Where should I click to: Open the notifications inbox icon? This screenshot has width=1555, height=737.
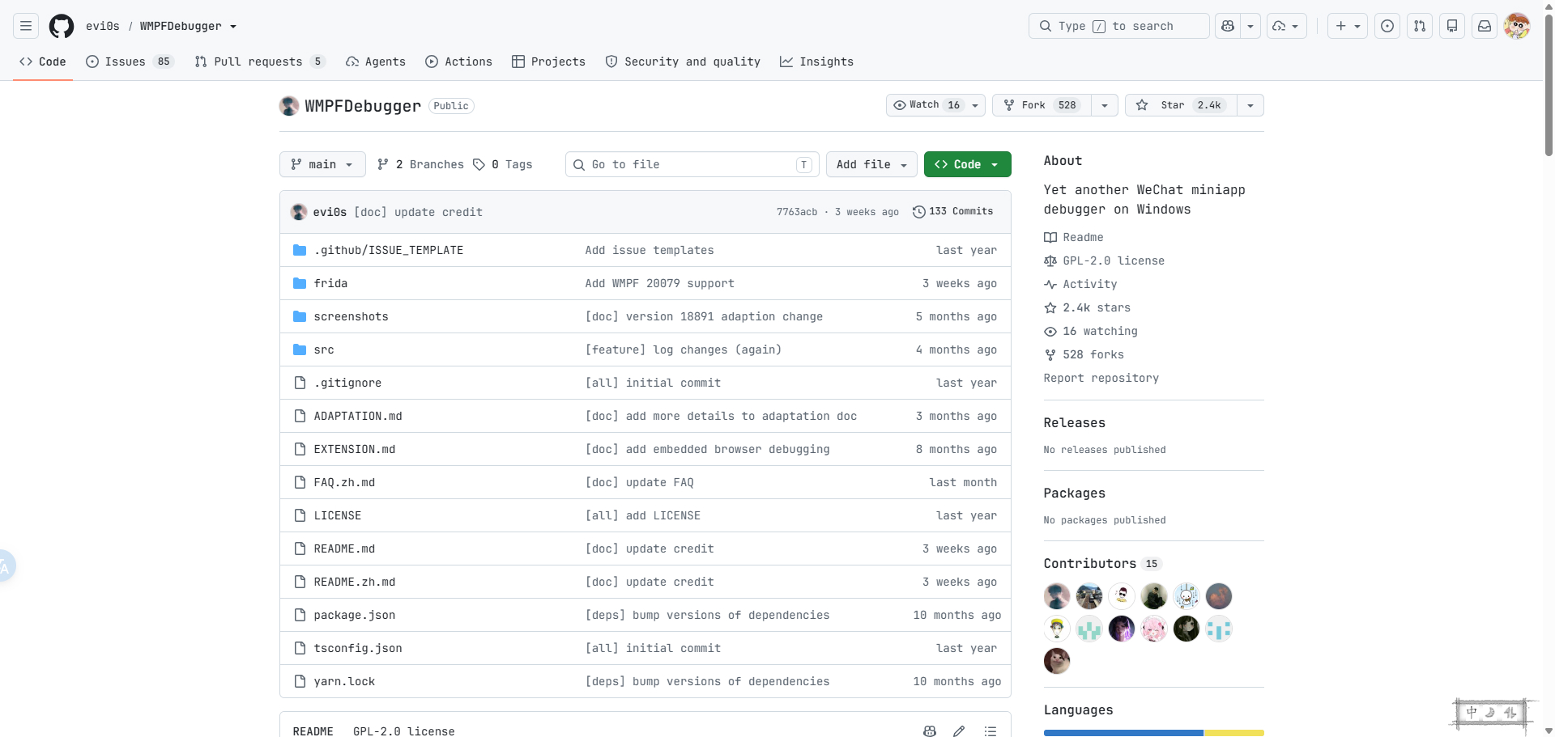click(1485, 26)
